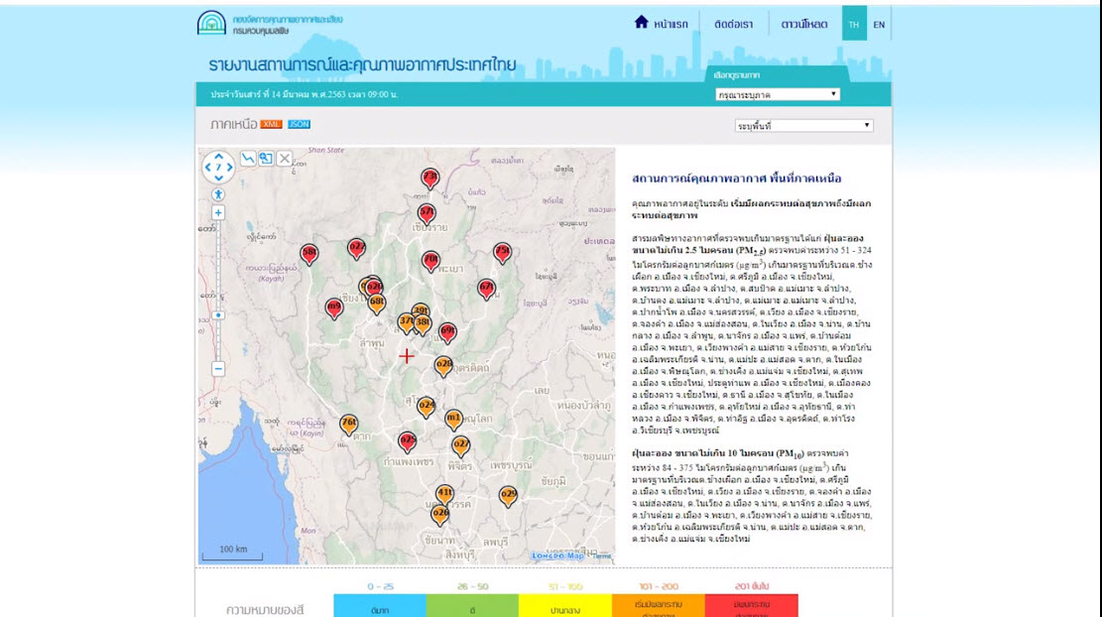Click the orange 76t marker near ตาก
Viewport: 1102px width, 617px height.
point(349,424)
